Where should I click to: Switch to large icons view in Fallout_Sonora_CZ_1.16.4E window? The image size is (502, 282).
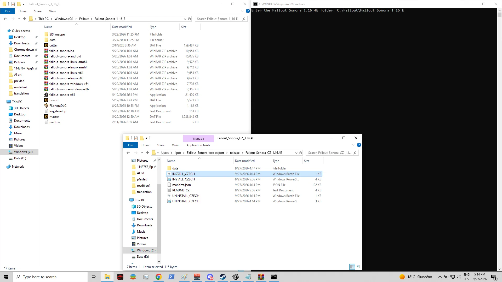click(358, 267)
